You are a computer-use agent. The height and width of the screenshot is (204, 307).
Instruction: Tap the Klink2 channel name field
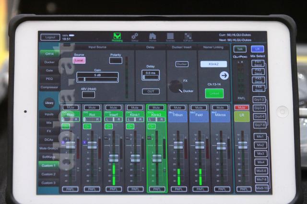[x=213, y=64]
